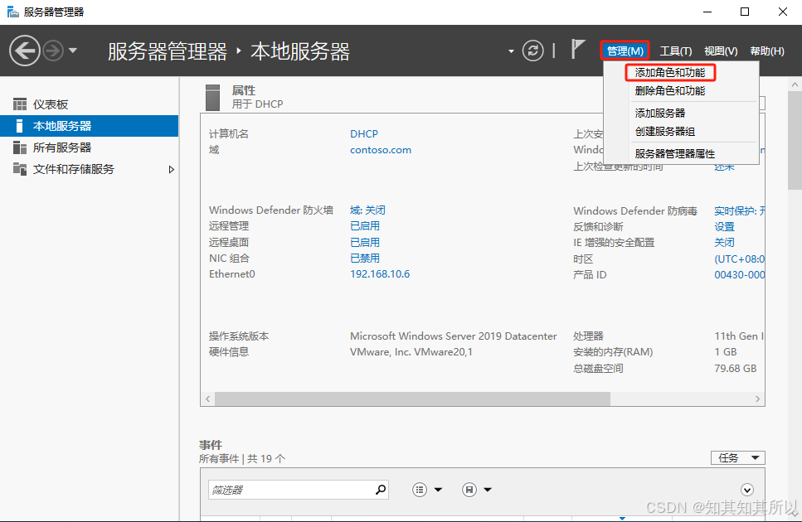Click 远程桌面 已启用 link
Screen dimensions: 802x522
point(364,242)
